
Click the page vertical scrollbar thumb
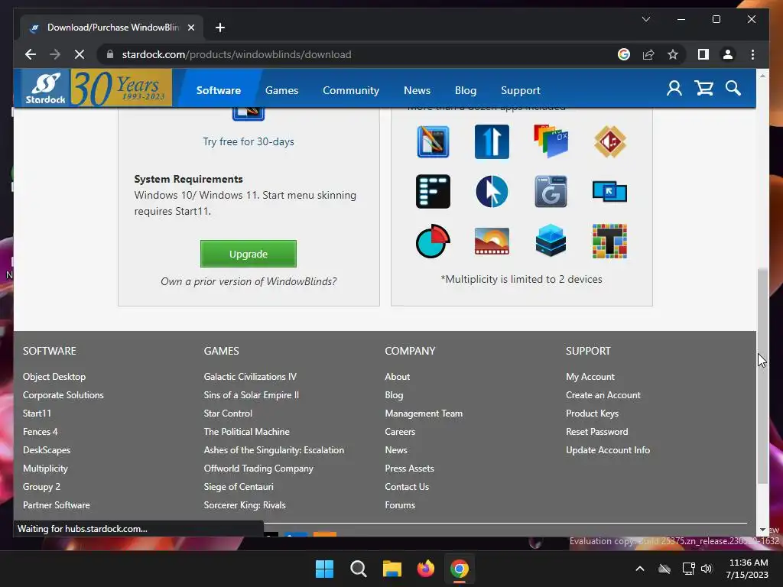pyautogui.click(x=762, y=376)
